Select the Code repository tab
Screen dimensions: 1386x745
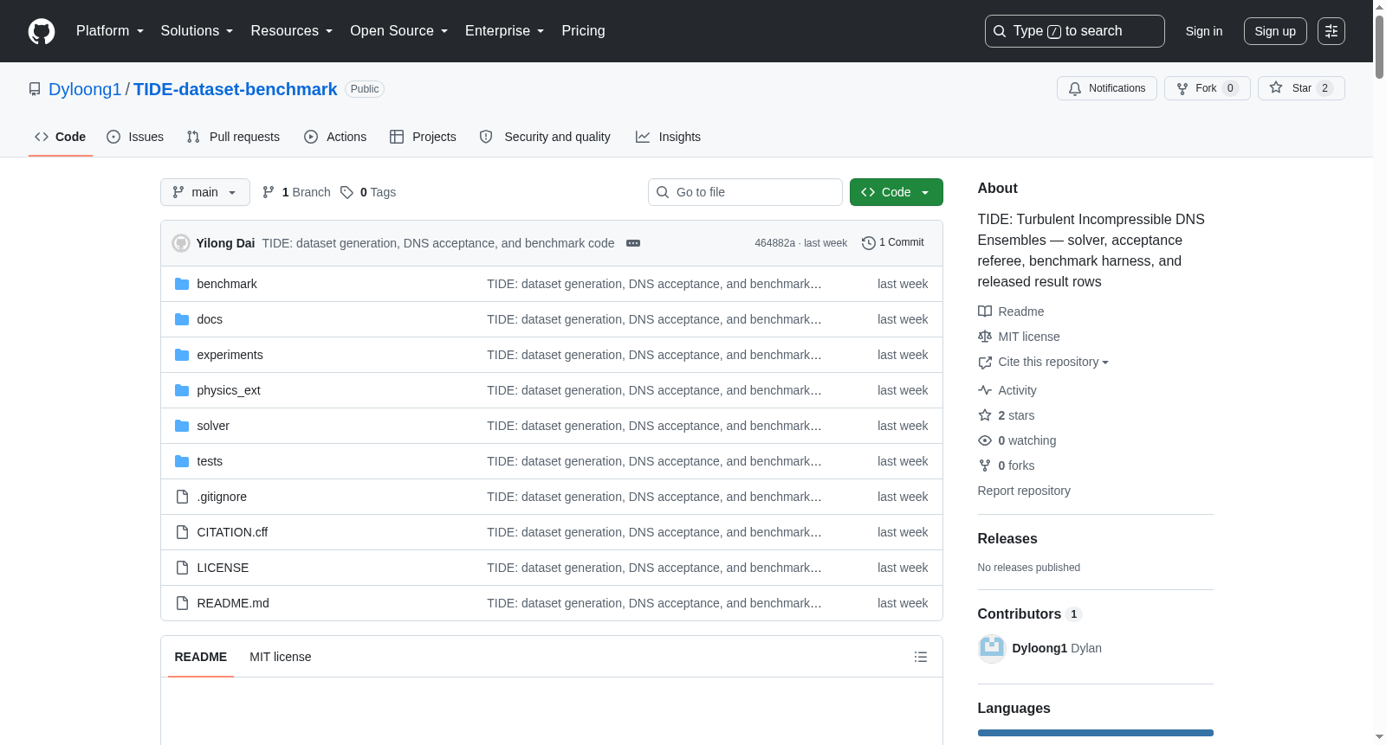click(61, 137)
